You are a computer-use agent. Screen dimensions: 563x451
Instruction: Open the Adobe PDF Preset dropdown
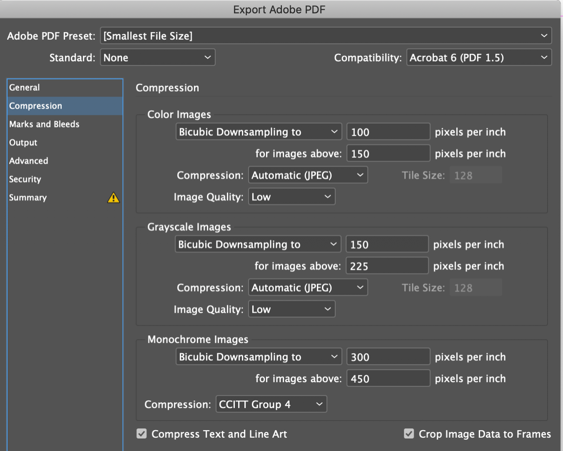pos(326,36)
